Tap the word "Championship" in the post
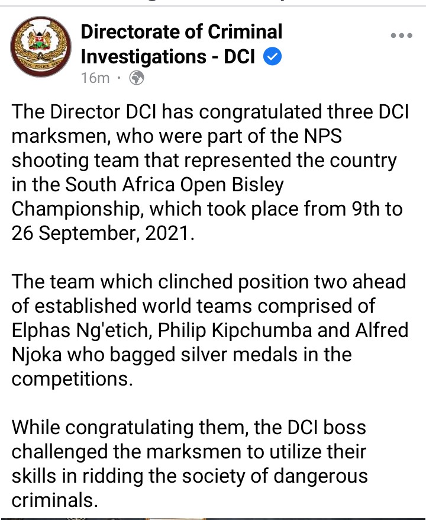Screen dimensions: 426x520 tap(76, 209)
